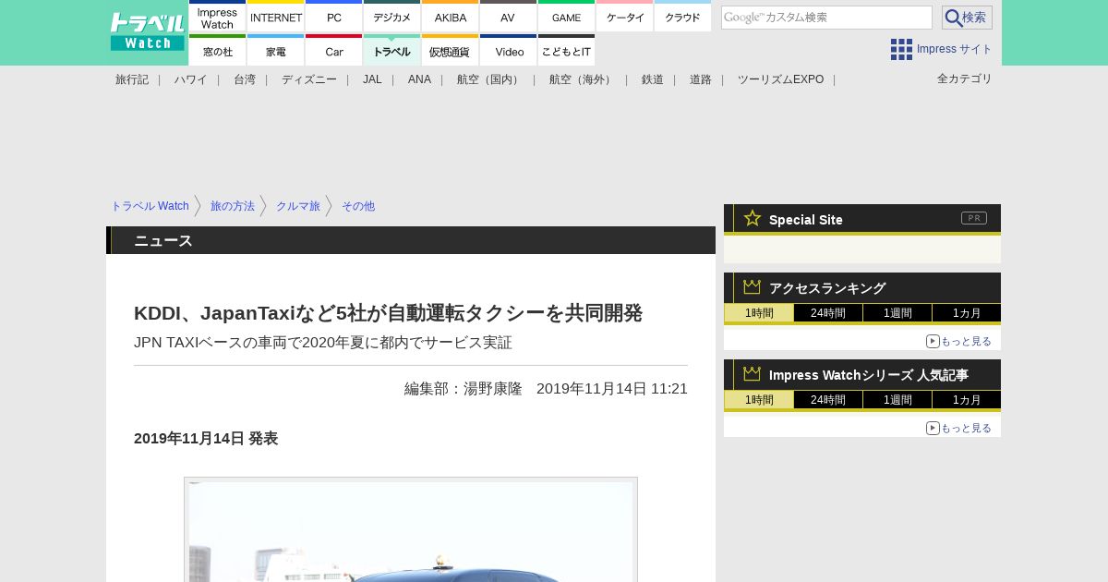Select 24時間 tab in 人気記事

pyautogui.click(x=828, y=400)
